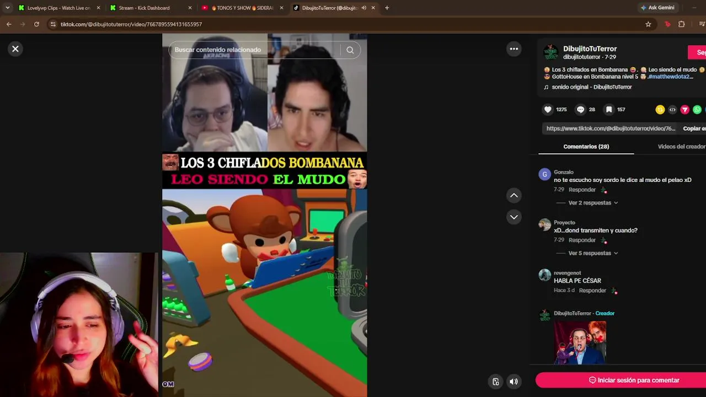706x397 pixels.
Task: Mute the video with the speaker icon
Action: [514, 382]
